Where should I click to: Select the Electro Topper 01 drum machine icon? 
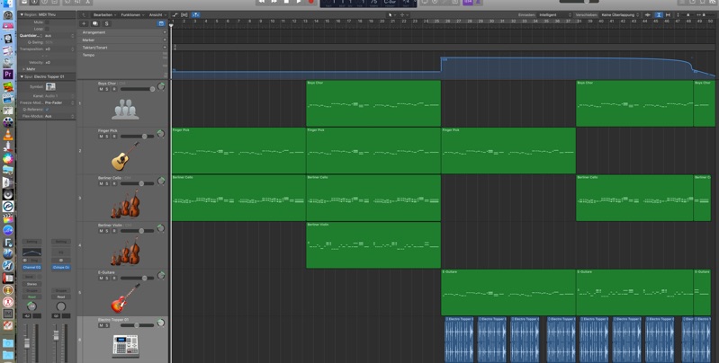tap(125, 345)
